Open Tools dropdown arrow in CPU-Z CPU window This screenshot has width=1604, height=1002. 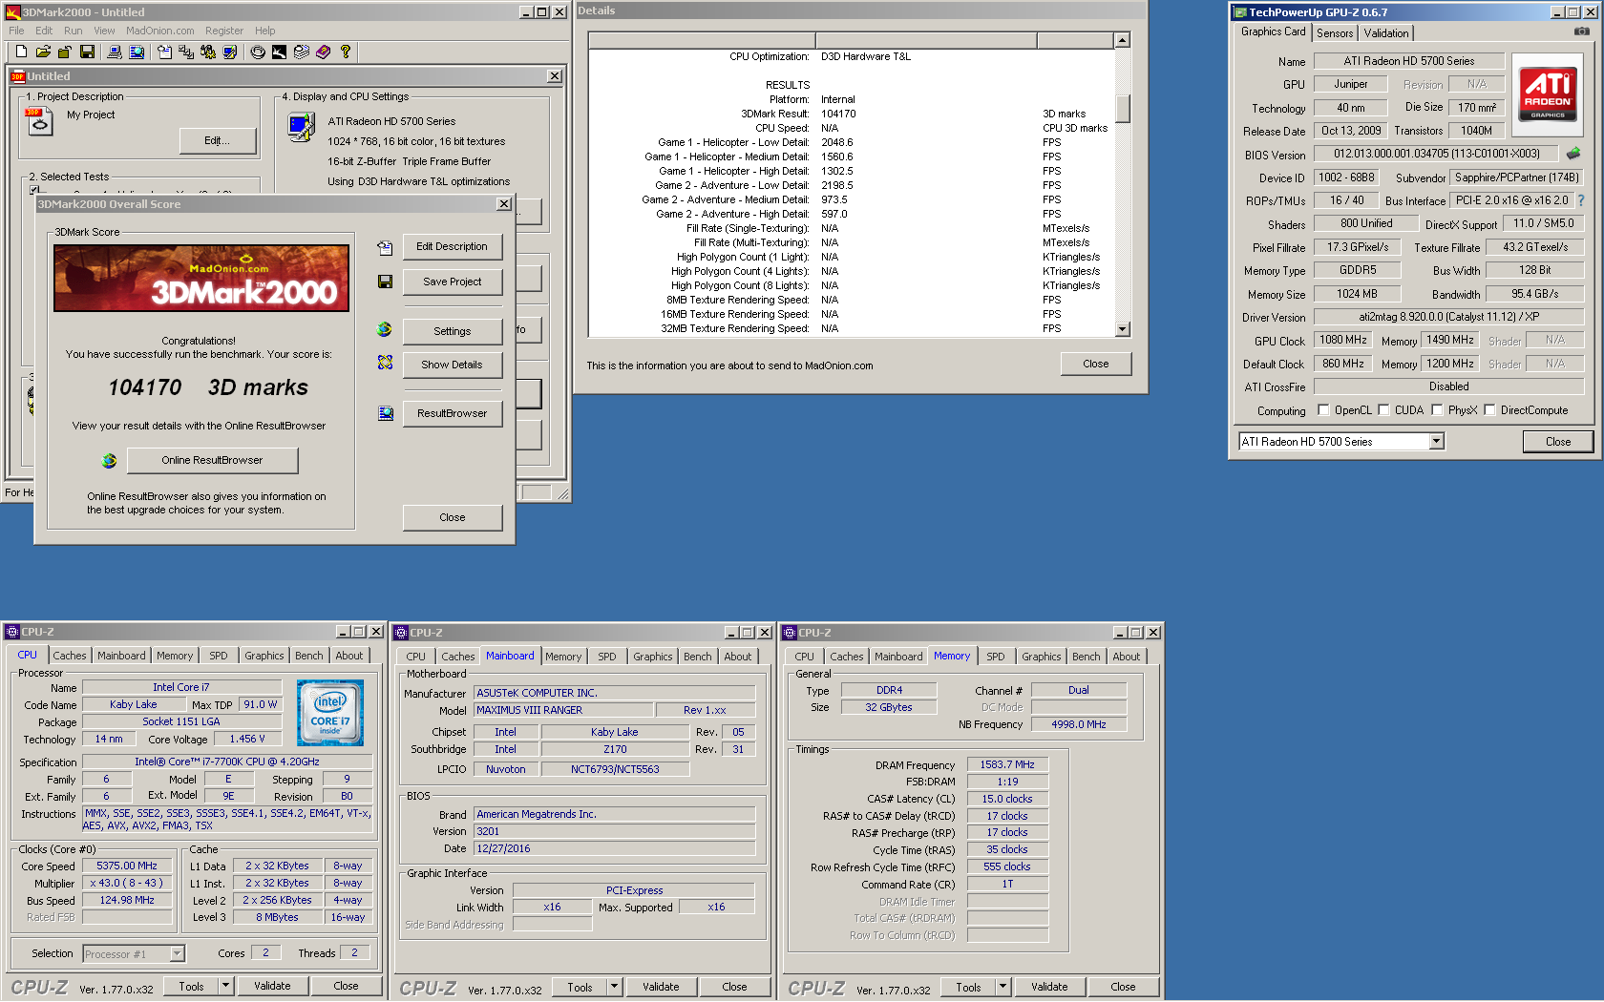(225, 986)
